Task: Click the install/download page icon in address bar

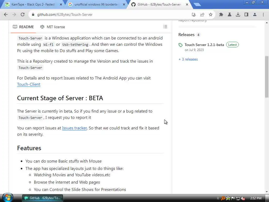Action: pos(194,15)
